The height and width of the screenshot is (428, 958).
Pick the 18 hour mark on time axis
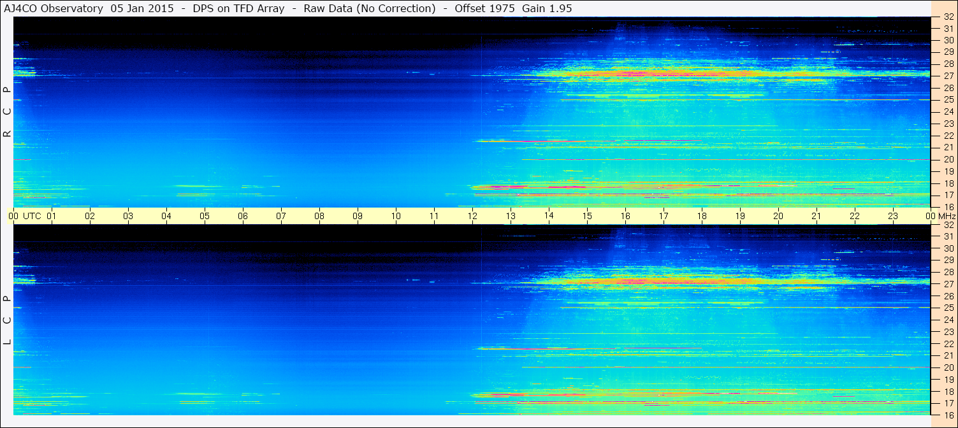702,216
